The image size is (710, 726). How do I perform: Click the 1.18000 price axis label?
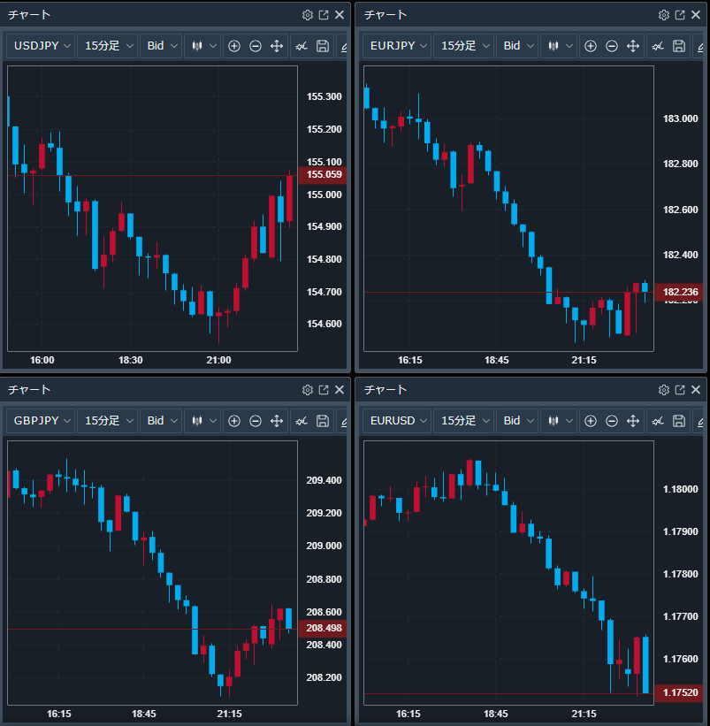point(680,489)
